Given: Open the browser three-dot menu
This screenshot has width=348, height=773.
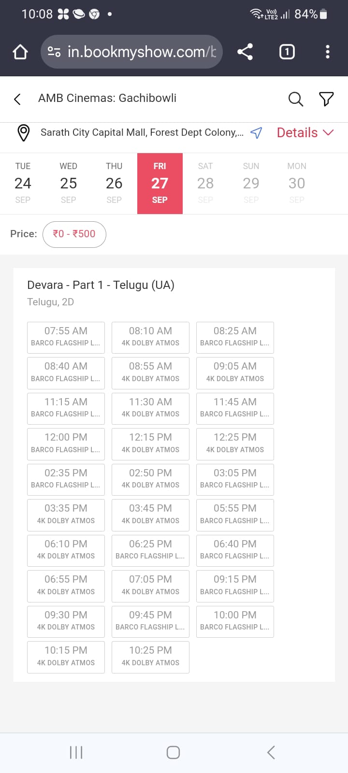Looking at the screenshot, I should 328,52.
